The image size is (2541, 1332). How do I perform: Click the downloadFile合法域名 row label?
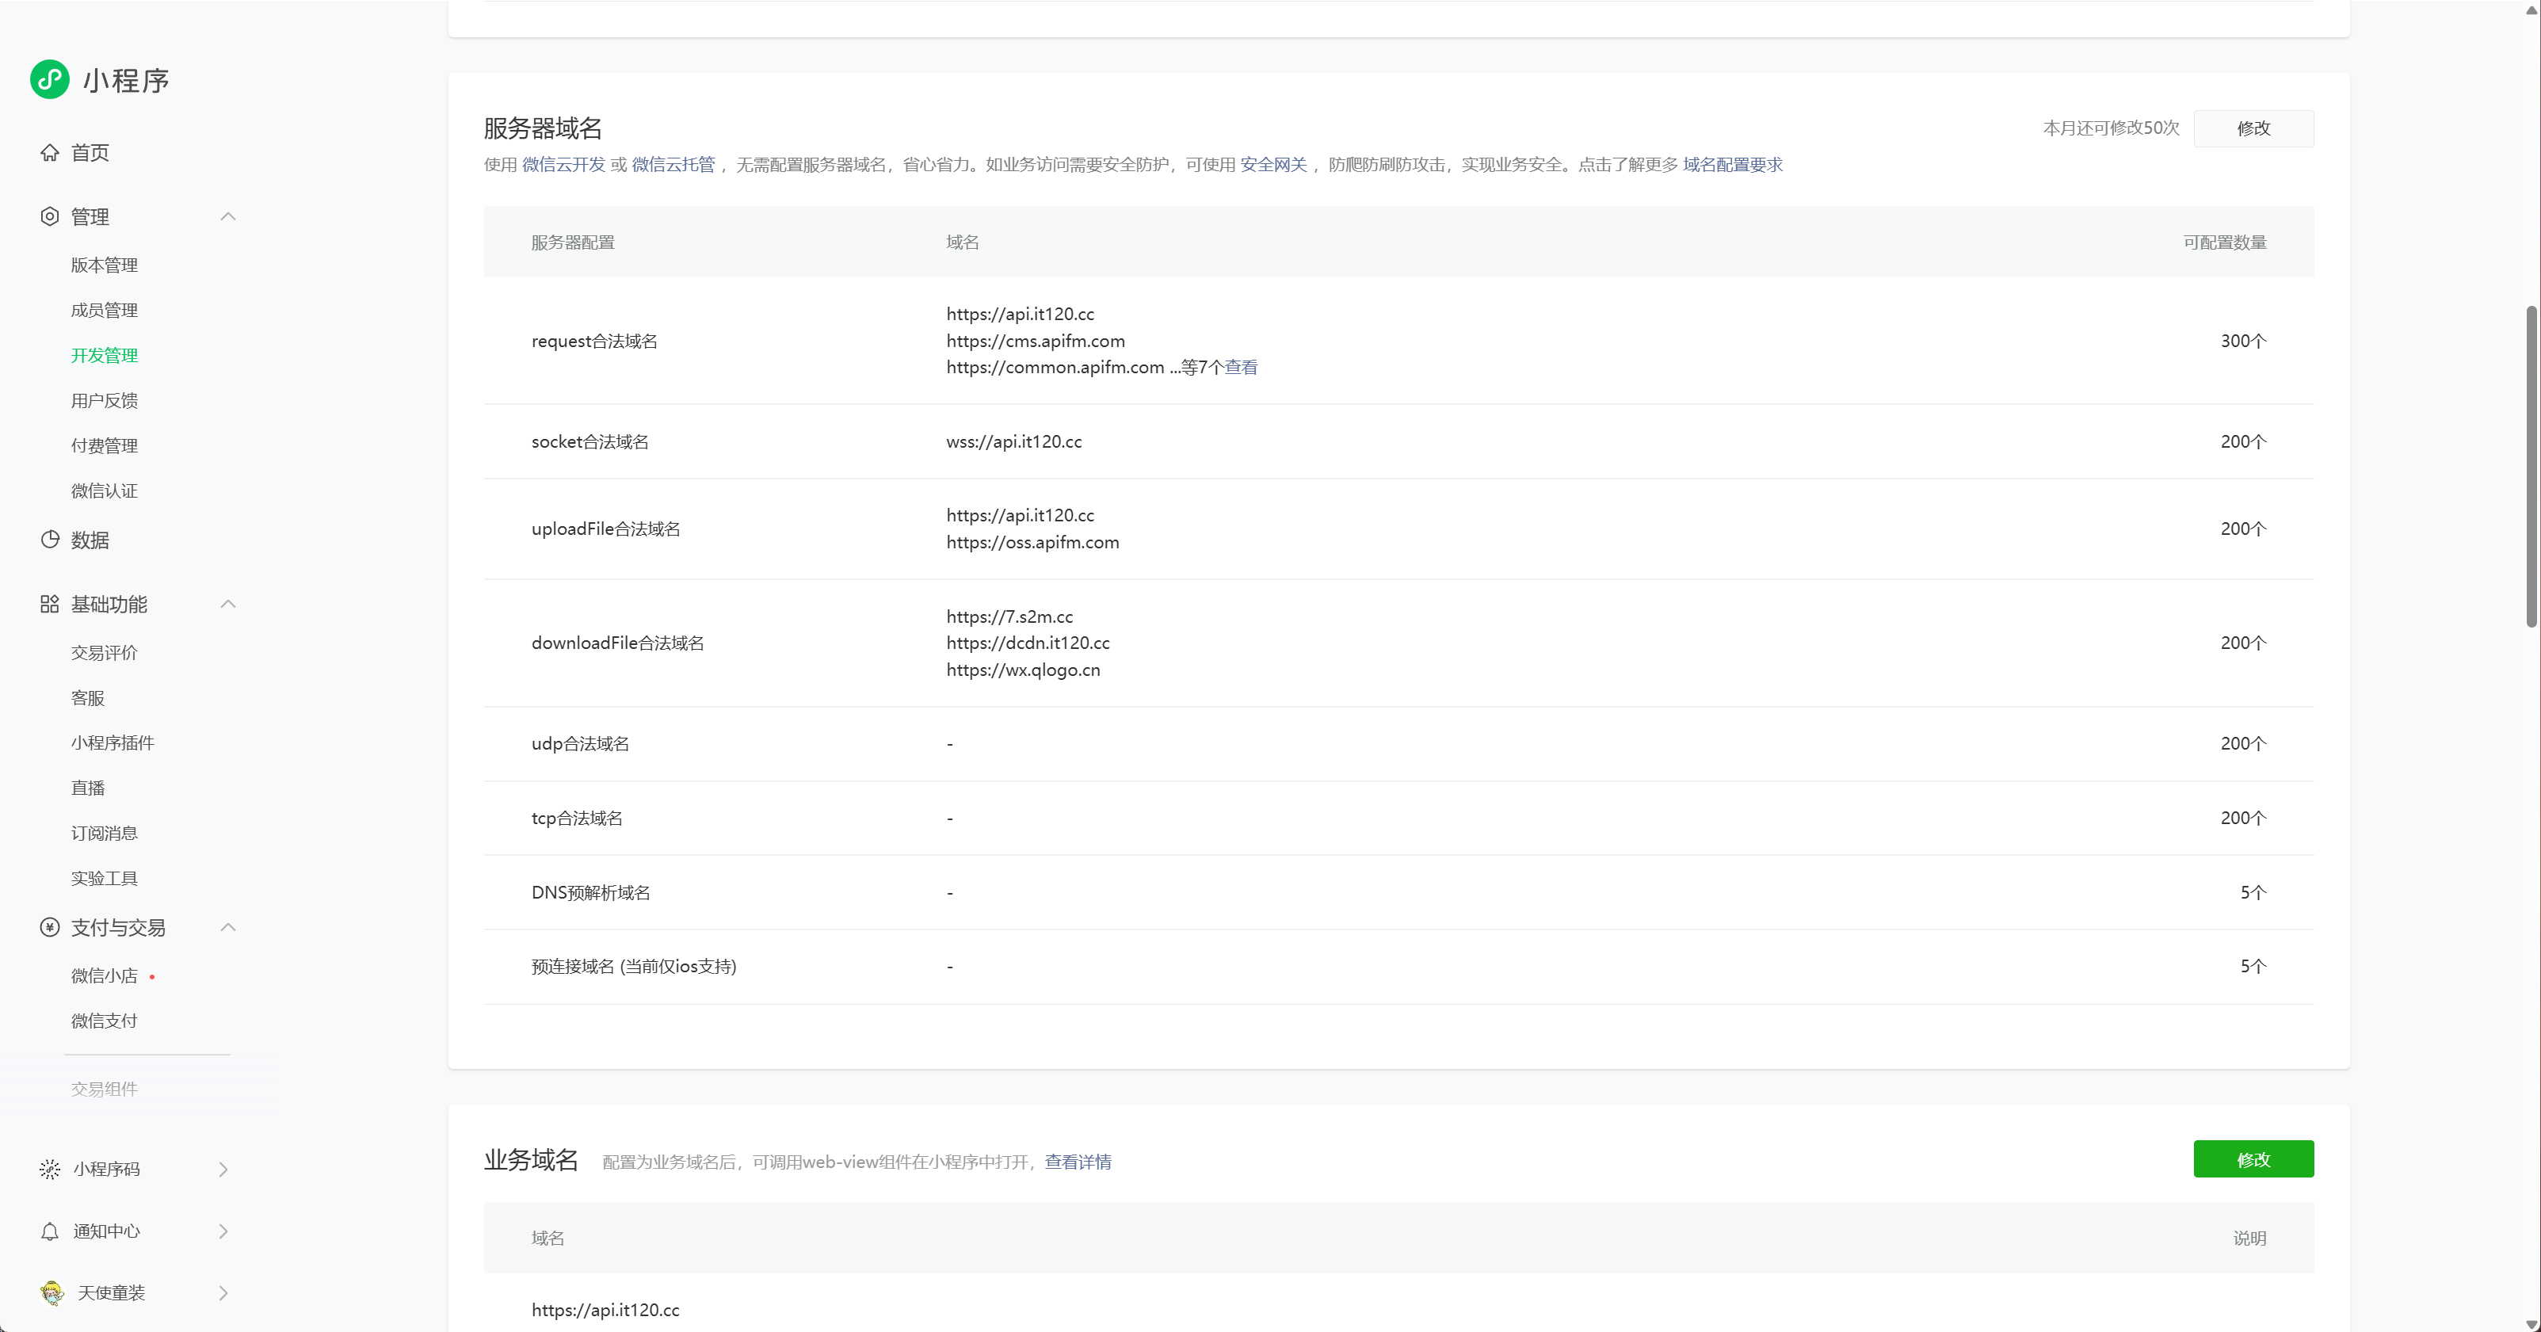(x=617, y=643)
